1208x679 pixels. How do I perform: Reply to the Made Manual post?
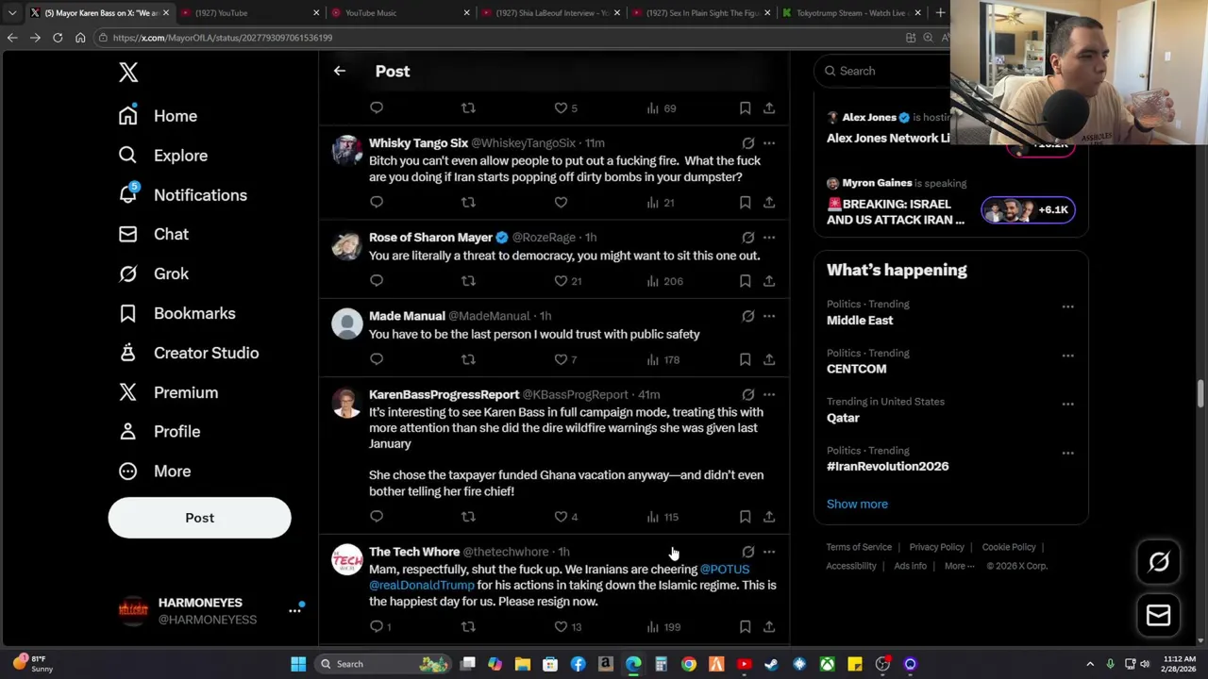pyautogui.click(x=377, y=359)
